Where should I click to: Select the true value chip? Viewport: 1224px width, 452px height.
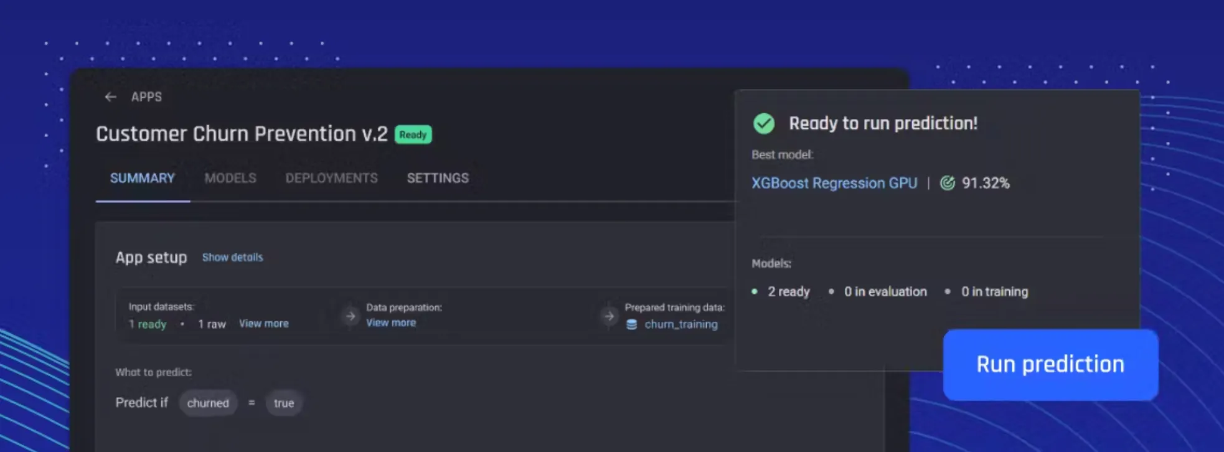(x=284, y=403)
